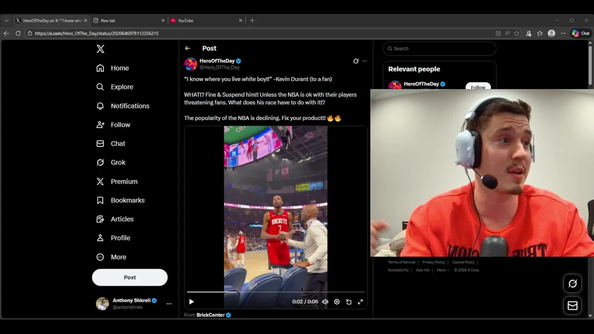Close the YouTube tab
594x334 pixels.
(x=240, y=20)
